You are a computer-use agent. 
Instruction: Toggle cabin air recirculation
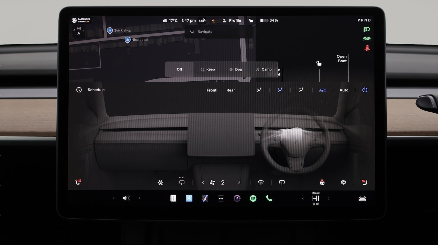click(182, 182)
